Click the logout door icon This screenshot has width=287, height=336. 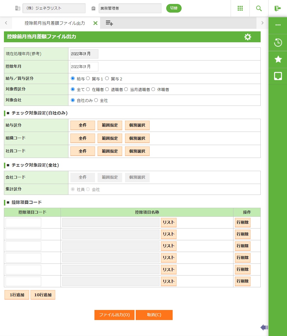(277, 8)
